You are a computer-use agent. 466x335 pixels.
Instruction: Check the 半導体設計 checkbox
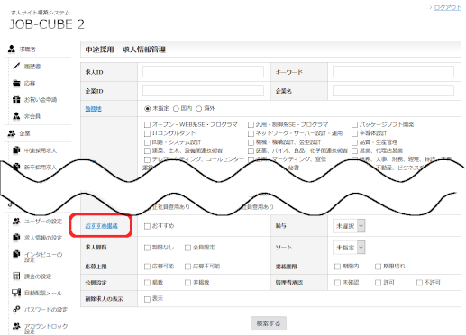[x=354, y=133]
